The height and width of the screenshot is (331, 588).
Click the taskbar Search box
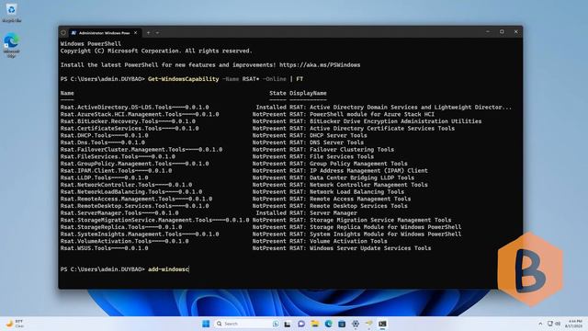click(247, 324)
